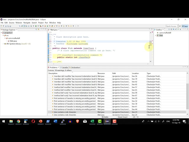Toggle Hide Fields in Outline
This screenshot has width=189, height=142.
click(174, 29)
